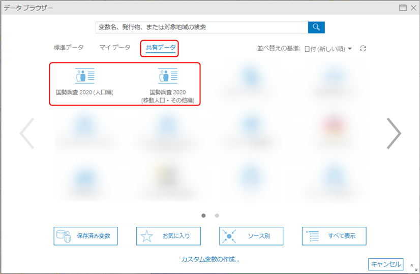Viewport: 420px width, 274px height.
Task: Close the データ ブラウザー dialog
Action: (x=413, y=8)
